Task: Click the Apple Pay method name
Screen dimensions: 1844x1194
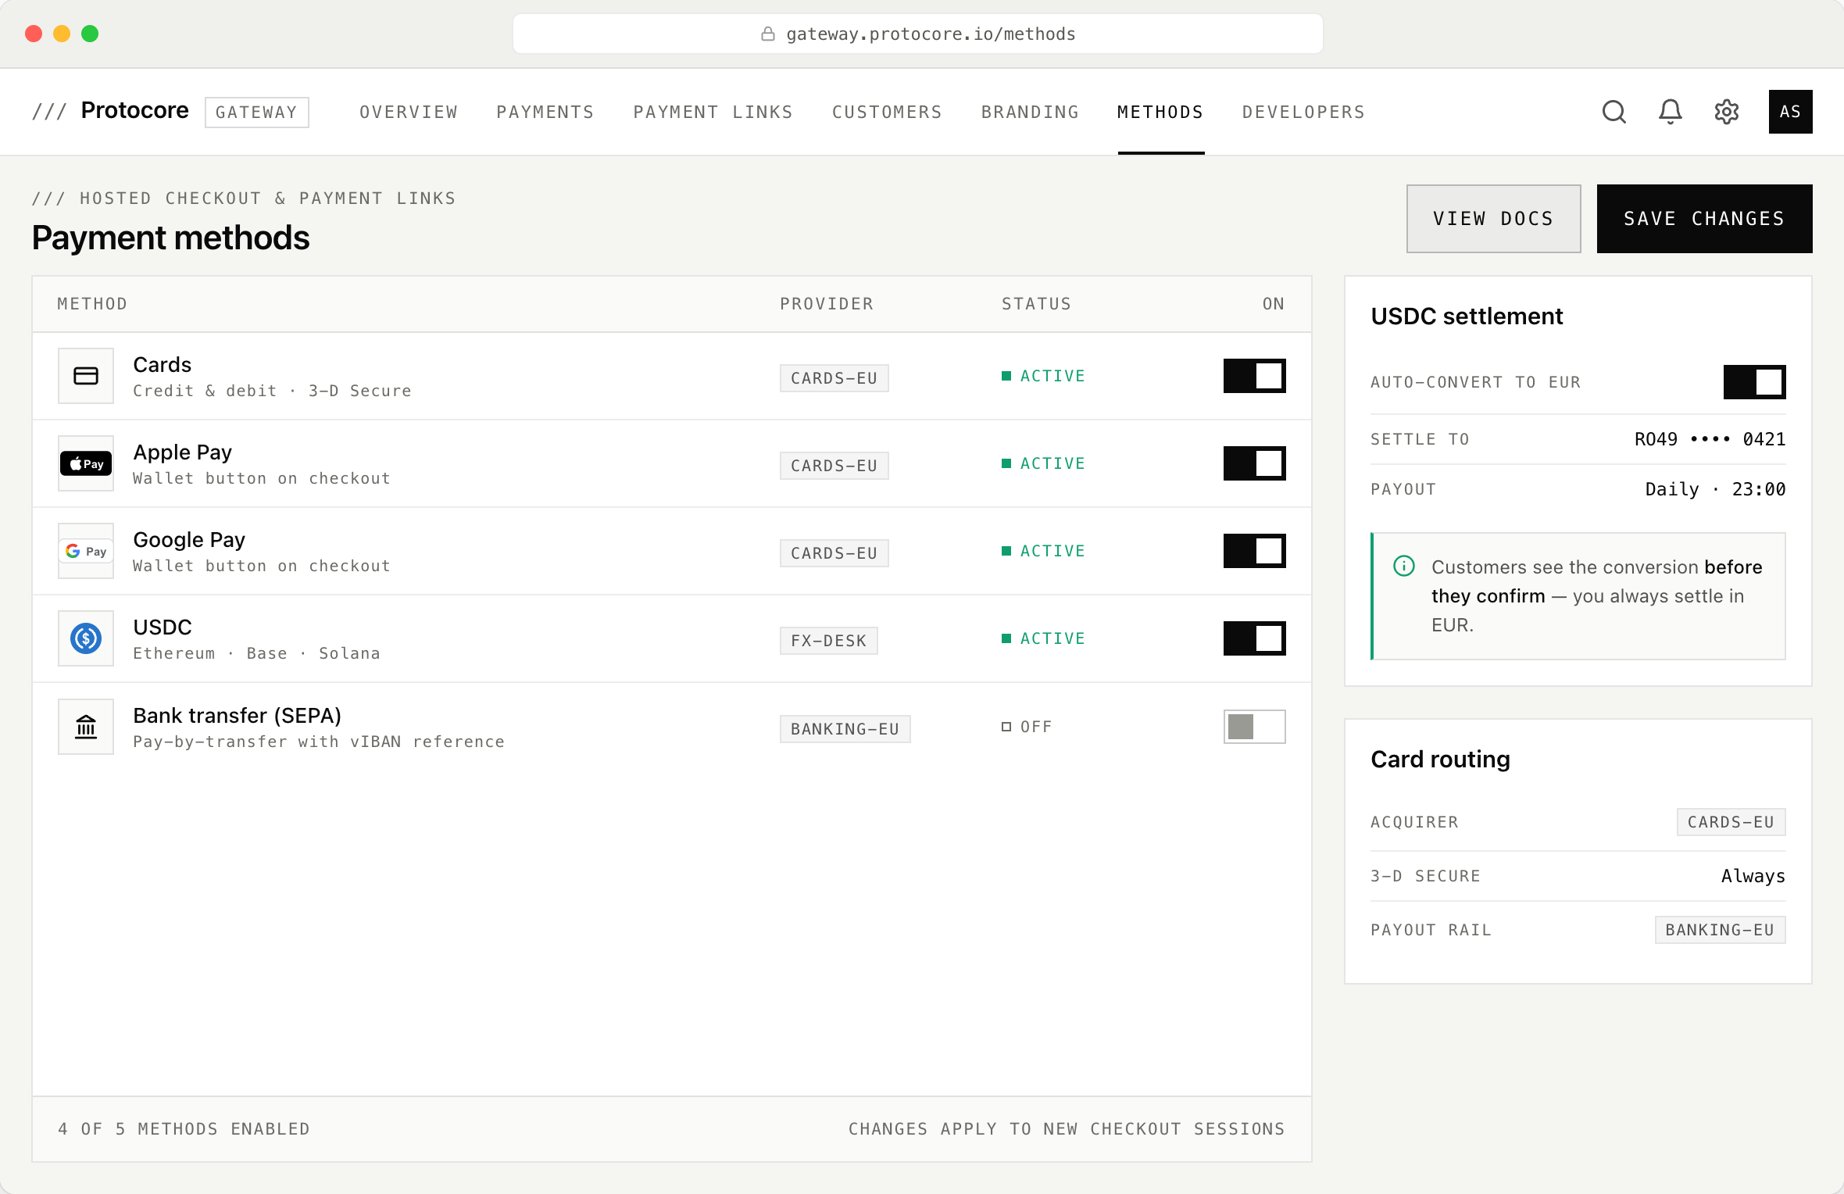Action: (x=182, y=452)
